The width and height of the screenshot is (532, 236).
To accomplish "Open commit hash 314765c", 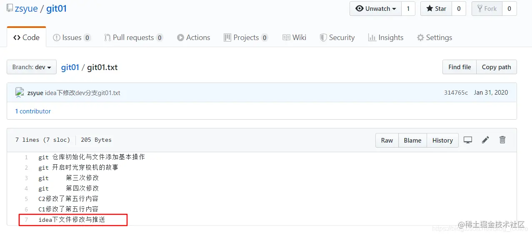I will [456, 93].
